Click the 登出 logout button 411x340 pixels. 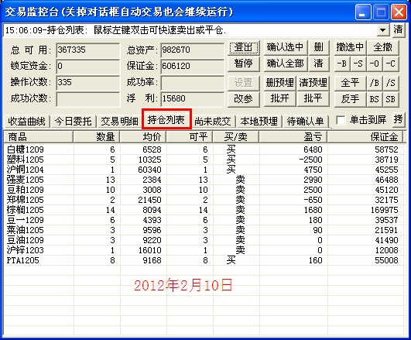244,48
